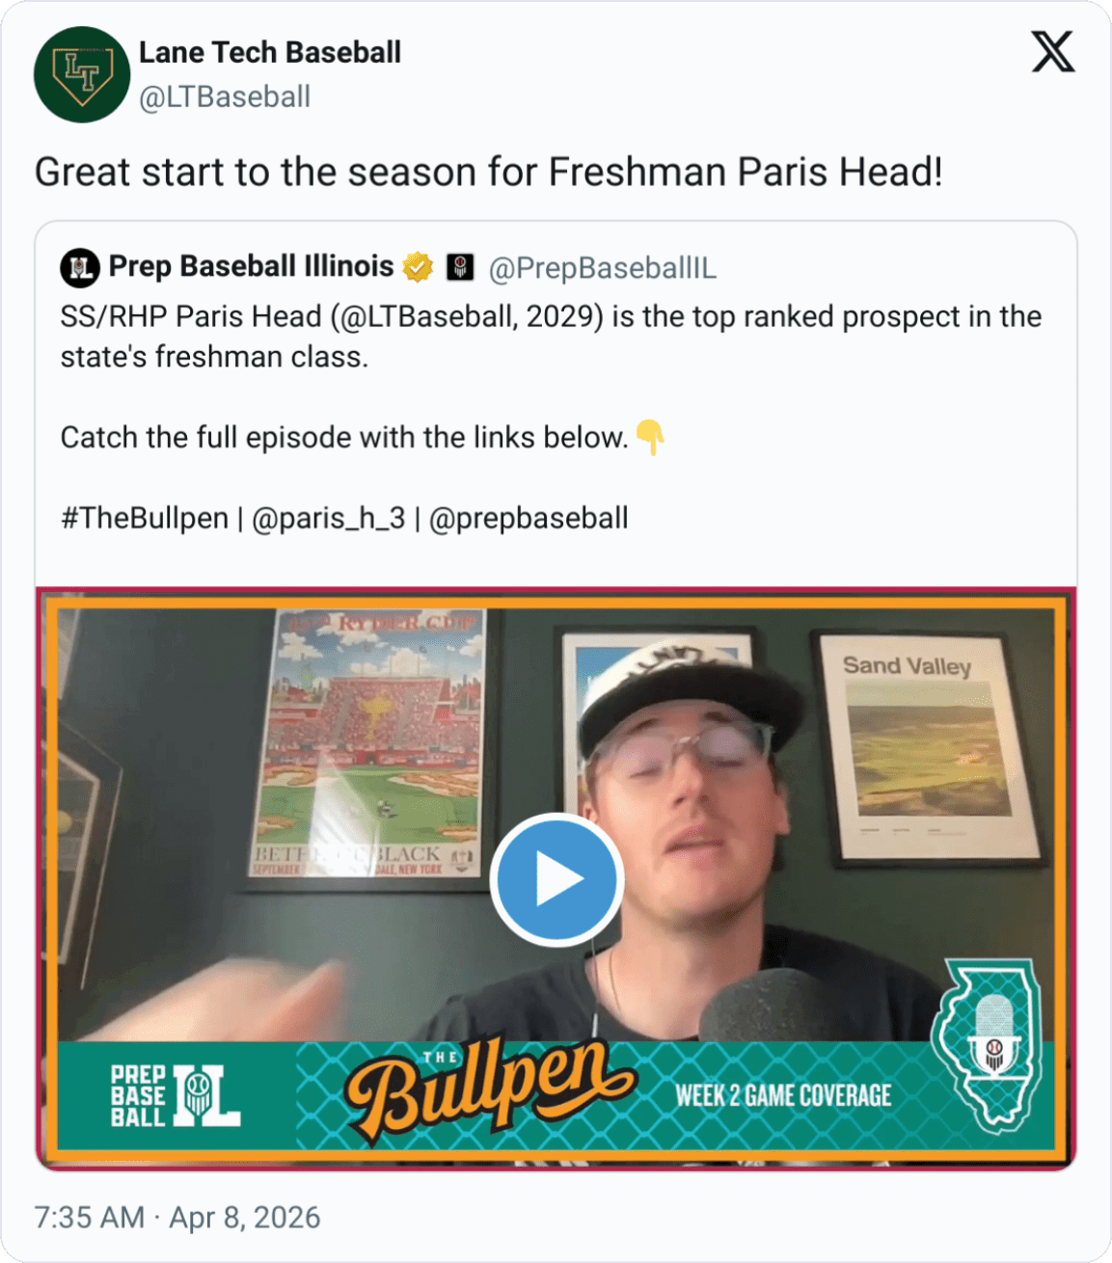Click the Week 2 Game Coverage text
The height and width of the screenshot is (1263, 1112).
(783, 1096)
